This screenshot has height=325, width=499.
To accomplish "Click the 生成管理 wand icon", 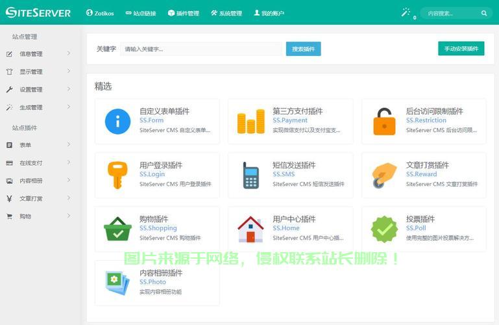I will pyautogui.click(x=10, y=107).
